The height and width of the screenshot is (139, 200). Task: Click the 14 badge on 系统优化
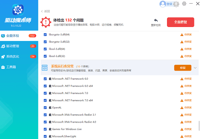tap(33, 57)
